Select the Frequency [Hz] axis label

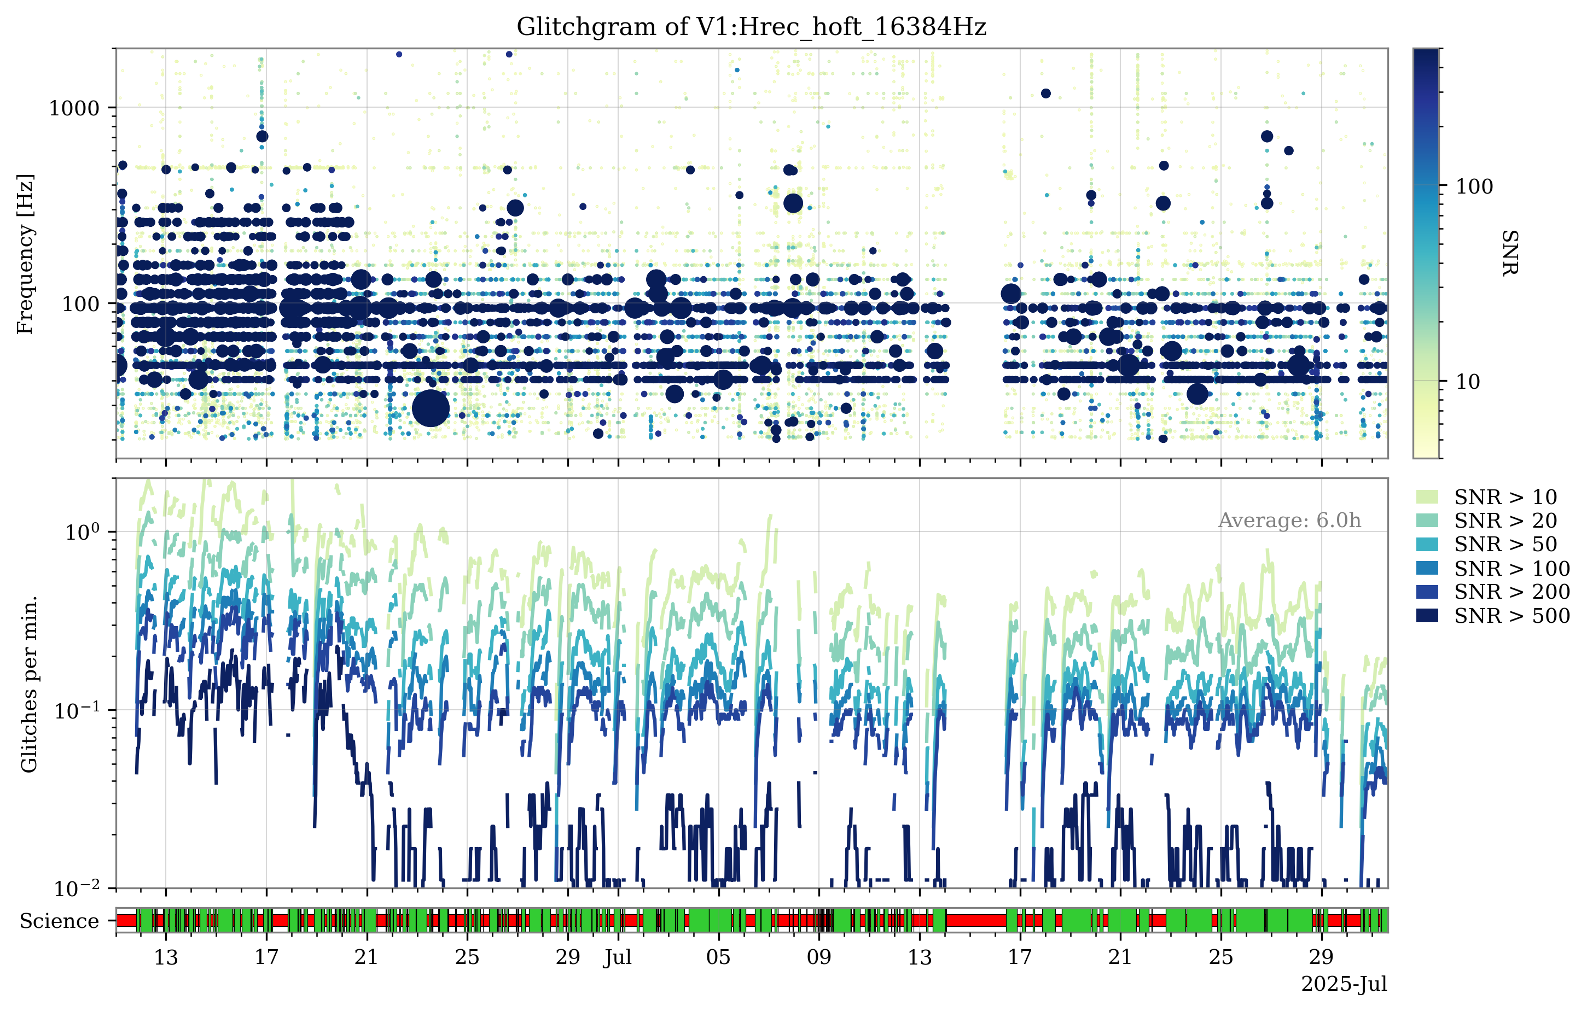25,254
